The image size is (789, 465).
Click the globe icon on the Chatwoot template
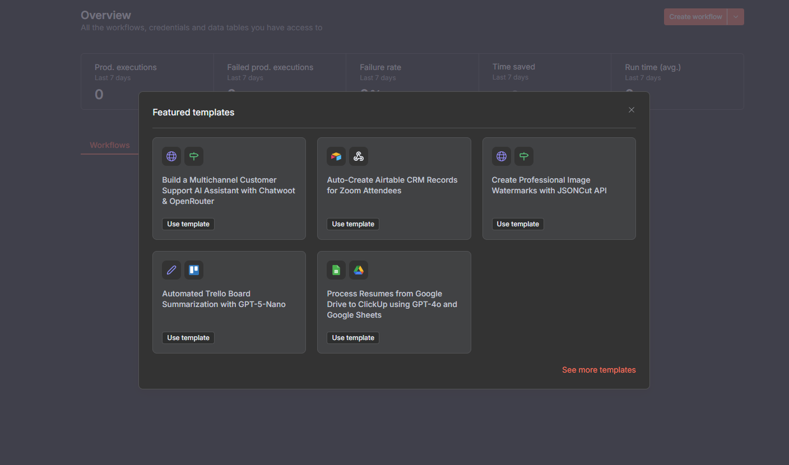click(x=171, y=156)
